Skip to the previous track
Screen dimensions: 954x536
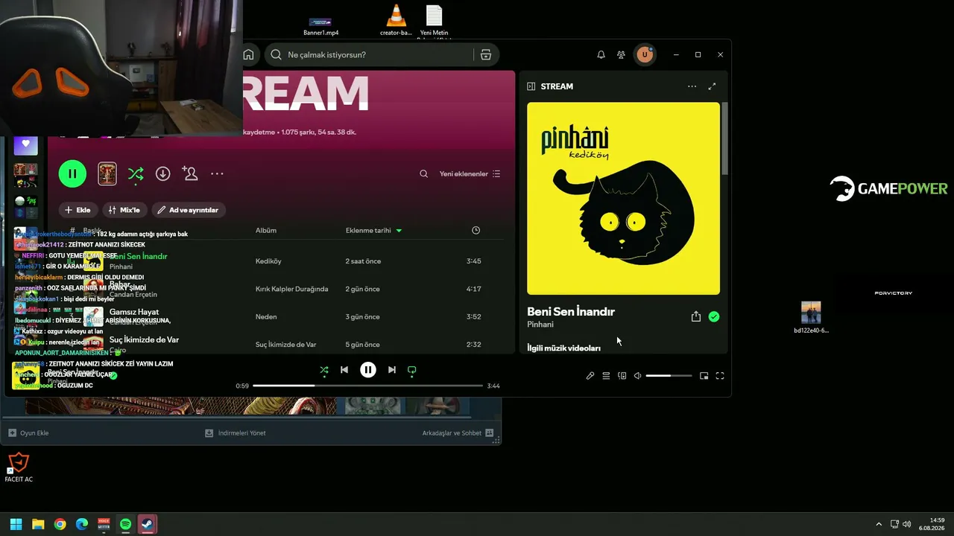pos(344,369)
